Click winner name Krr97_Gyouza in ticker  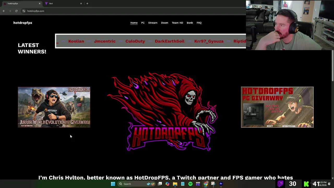209,41
